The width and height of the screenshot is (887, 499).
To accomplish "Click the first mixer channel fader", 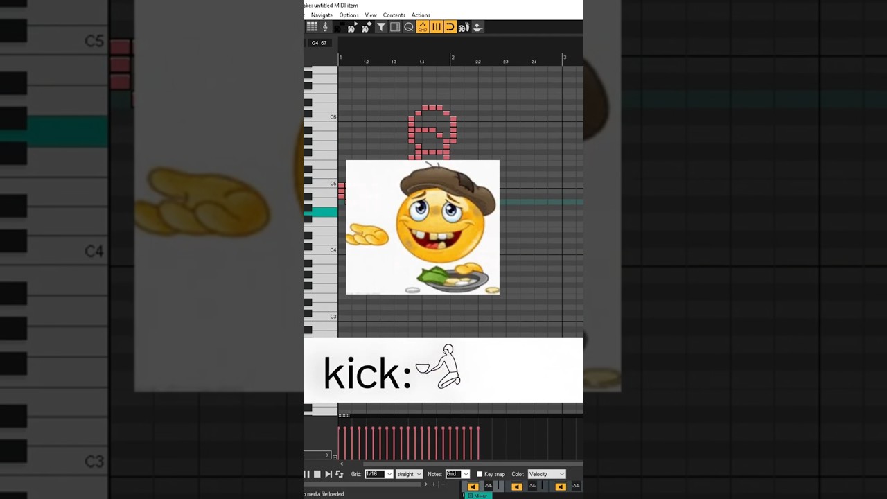I will 498,485.
